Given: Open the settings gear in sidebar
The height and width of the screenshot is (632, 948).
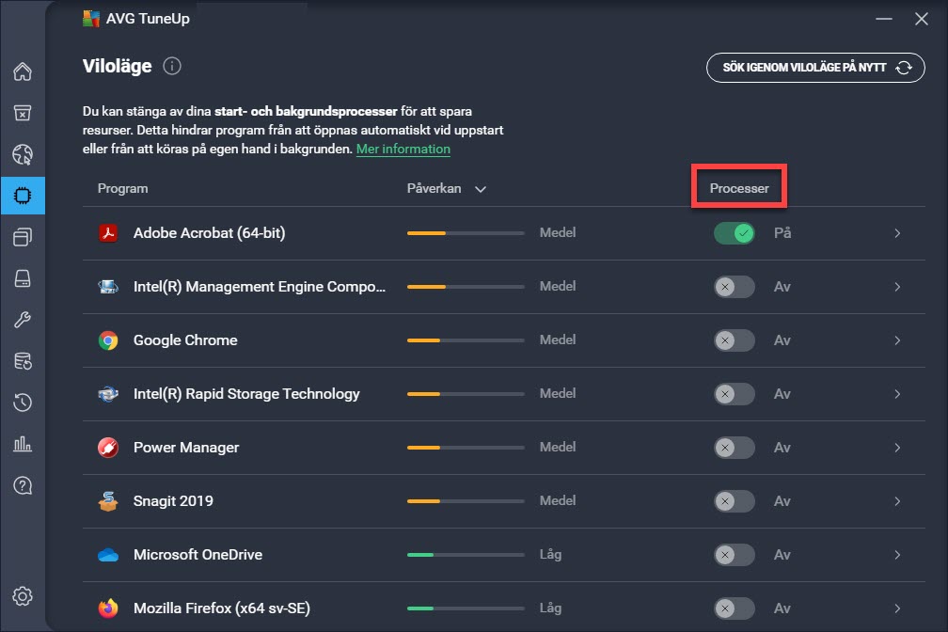Looking at the screenshot, I should [x=23, y=596].
